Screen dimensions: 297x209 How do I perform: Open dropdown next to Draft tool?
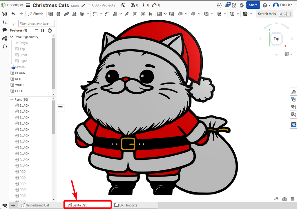121,14
